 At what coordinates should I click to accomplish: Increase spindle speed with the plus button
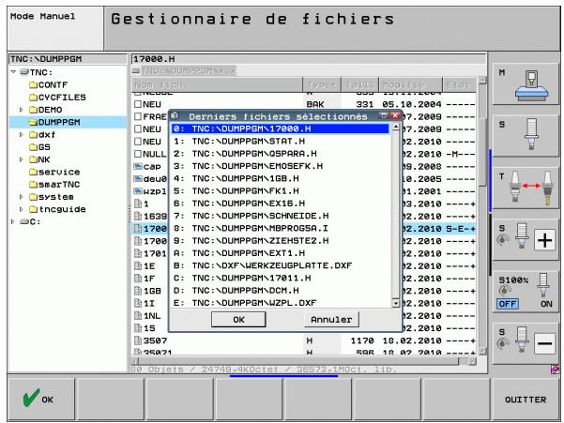click(x=544, y=240)
